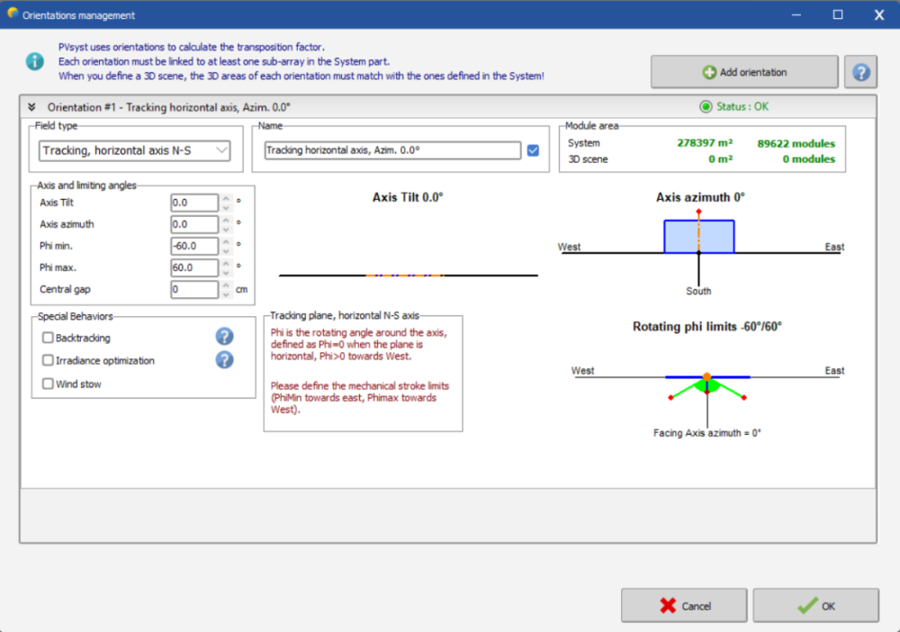Click the Add orientation button
The width and height of the screenshot is (900, 632).
(744, 72)
